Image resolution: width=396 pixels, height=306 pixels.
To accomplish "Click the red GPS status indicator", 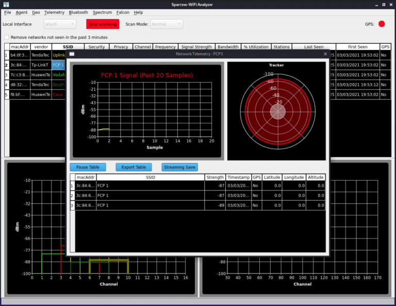I will 382,24.
